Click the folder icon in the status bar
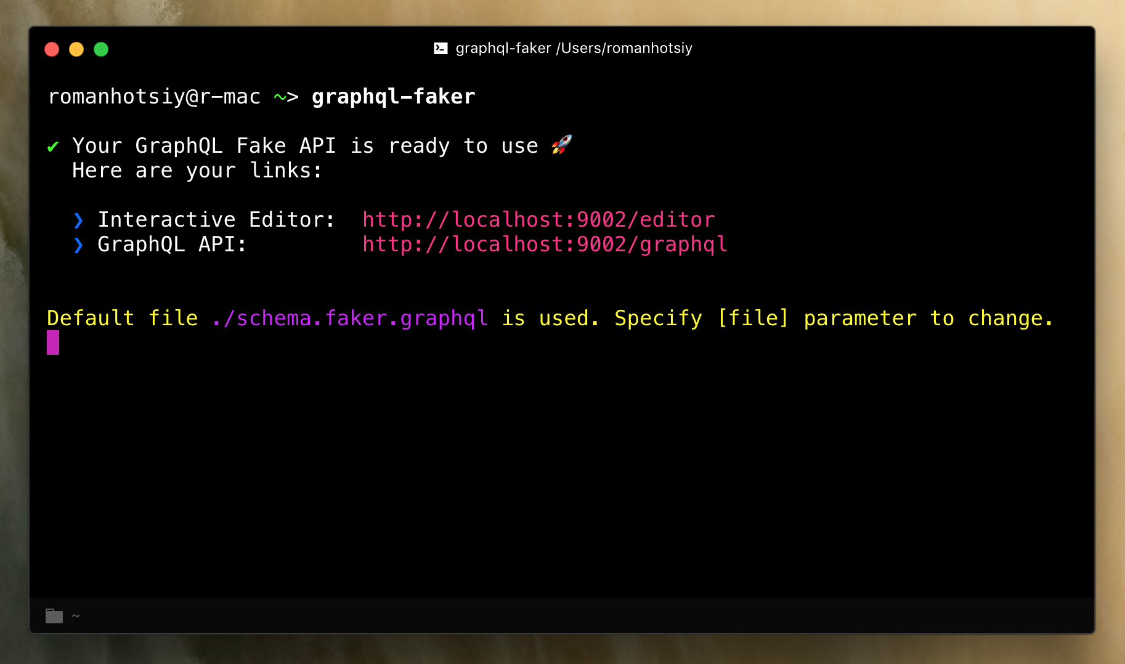This screenshot has height=664, width=1125. click(x=54, y=615)
